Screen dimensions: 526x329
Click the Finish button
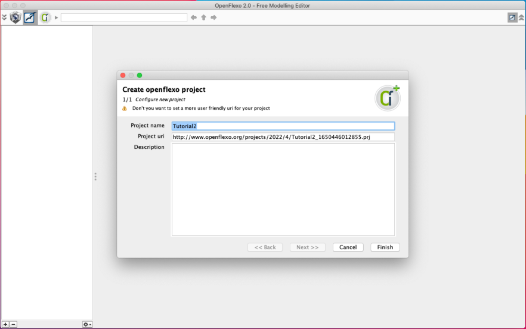click(x=385, y=247)
